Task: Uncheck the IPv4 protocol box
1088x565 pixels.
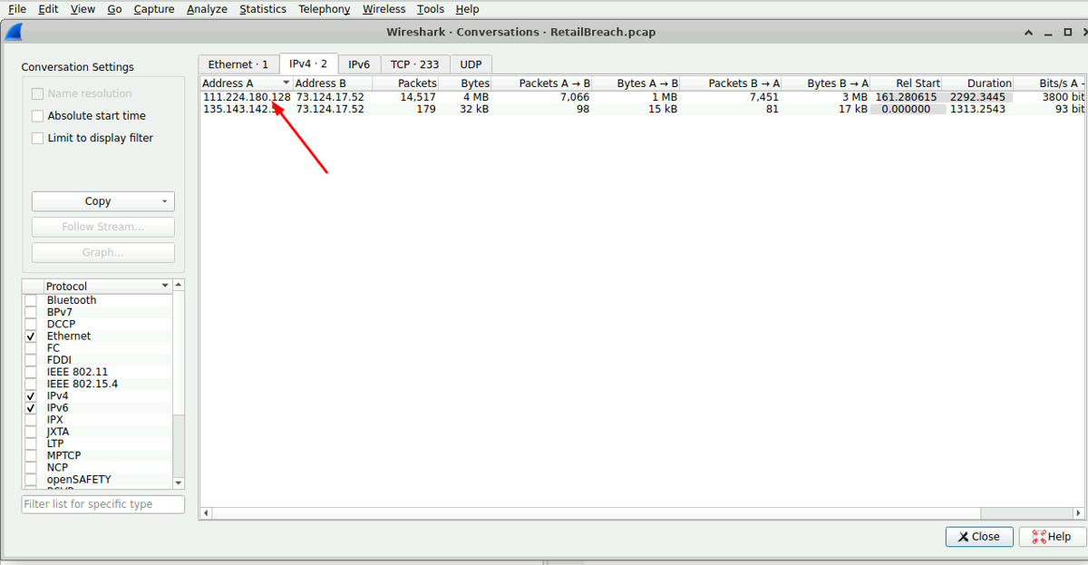Action: click(31, 396)
